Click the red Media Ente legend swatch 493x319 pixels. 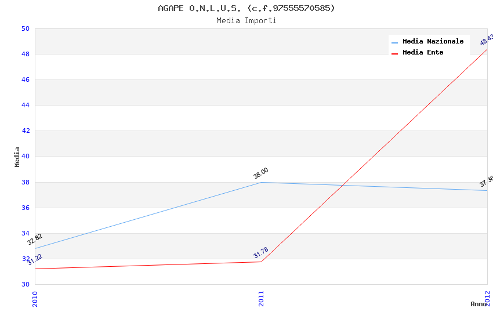(x=394, y=53)
